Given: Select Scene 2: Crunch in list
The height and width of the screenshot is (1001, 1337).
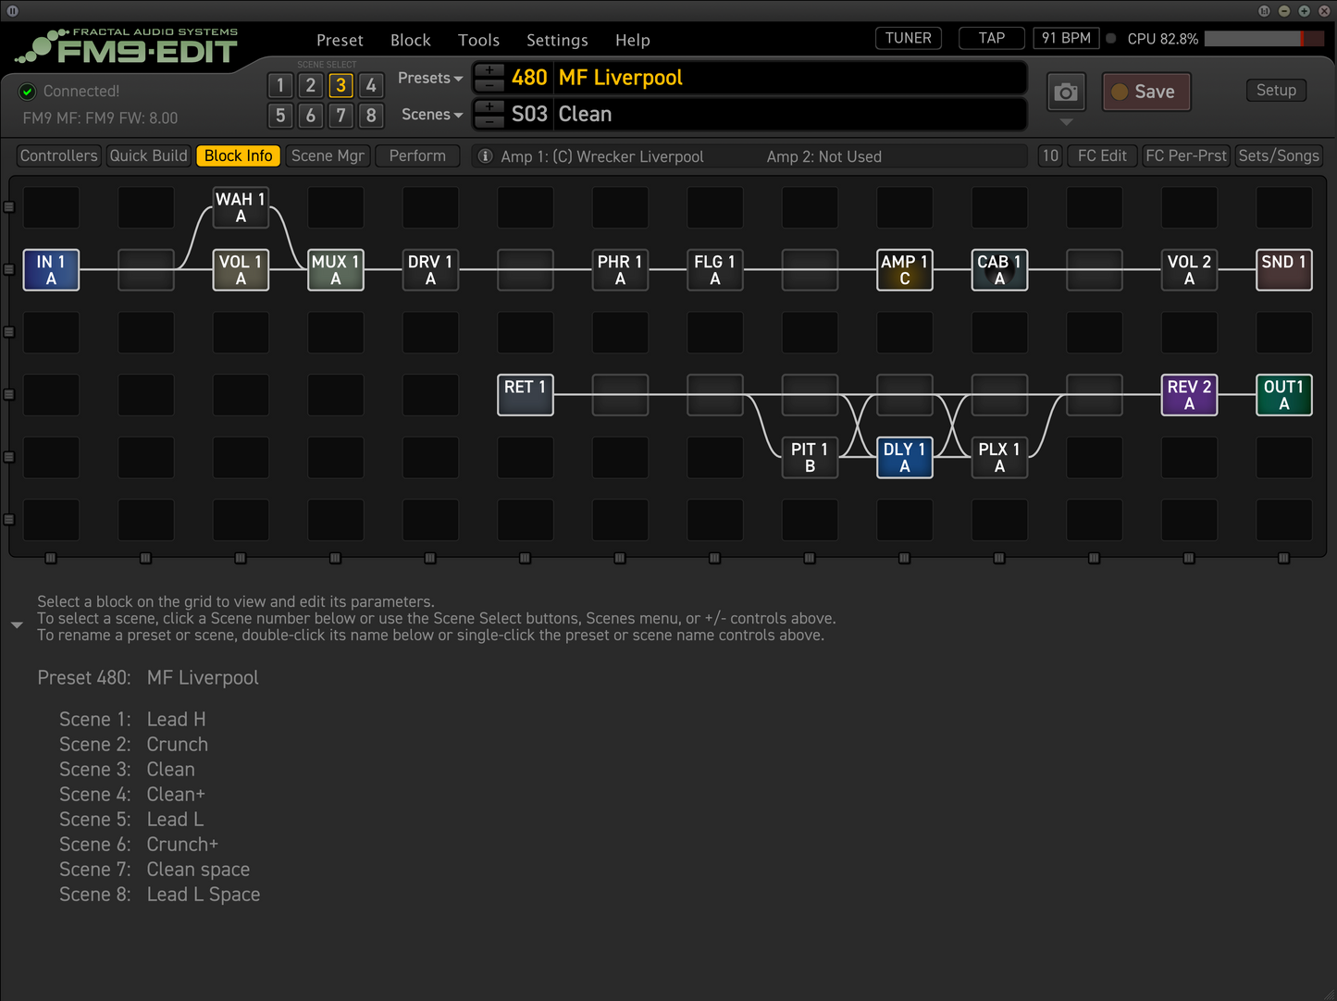Looking at the screenshot, I should click(133, 745).
